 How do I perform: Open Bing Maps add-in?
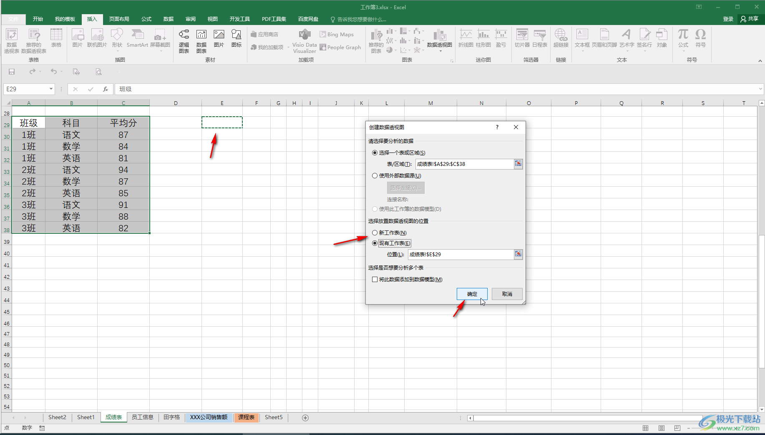[337, 34]
